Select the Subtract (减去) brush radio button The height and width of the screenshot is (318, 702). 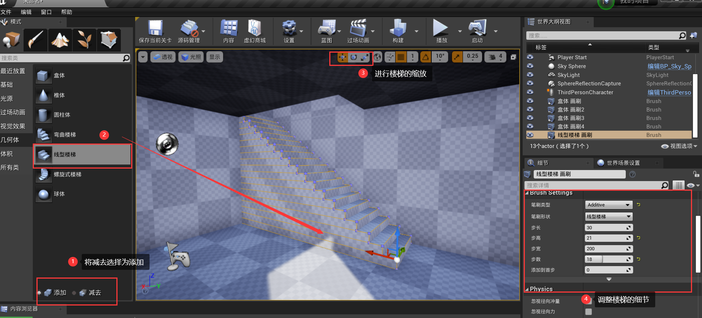[x=74, y=293]
